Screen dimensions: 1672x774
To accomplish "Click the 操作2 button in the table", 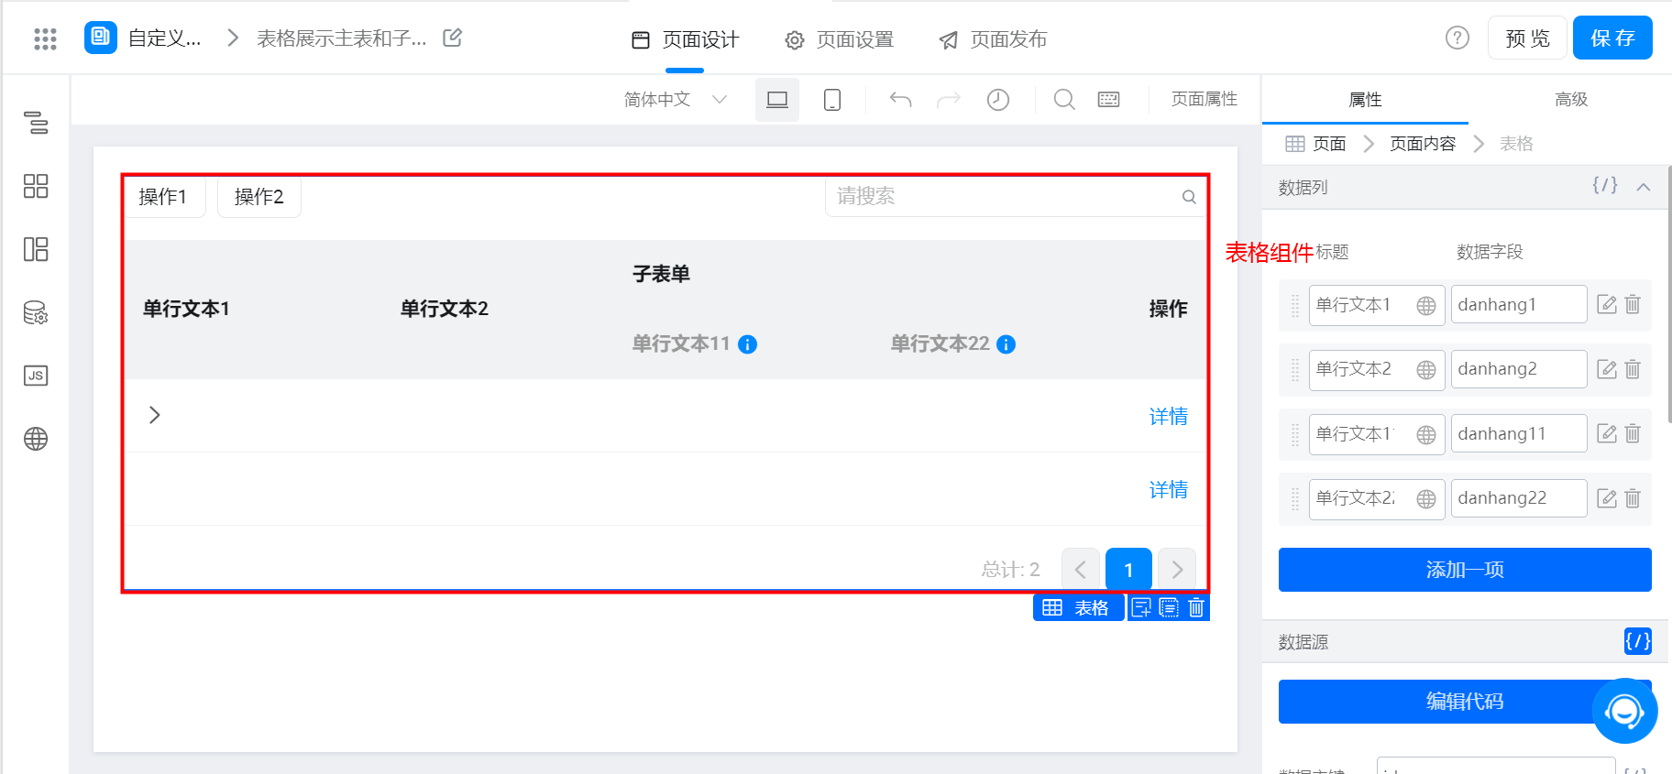I will (259, 197).
